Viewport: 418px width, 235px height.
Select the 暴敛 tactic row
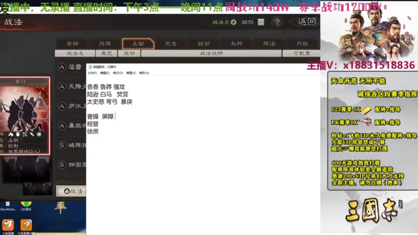[72, 125]
